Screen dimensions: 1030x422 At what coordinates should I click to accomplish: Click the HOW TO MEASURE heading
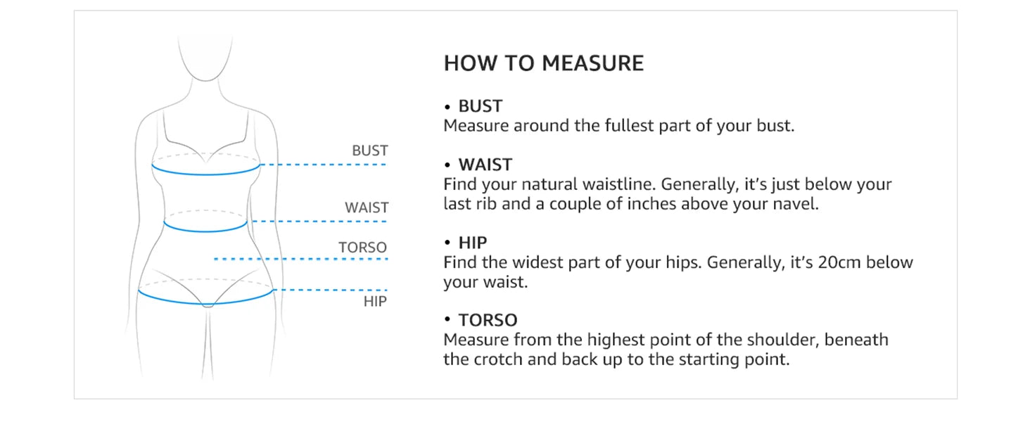click(x=543, y=63)
